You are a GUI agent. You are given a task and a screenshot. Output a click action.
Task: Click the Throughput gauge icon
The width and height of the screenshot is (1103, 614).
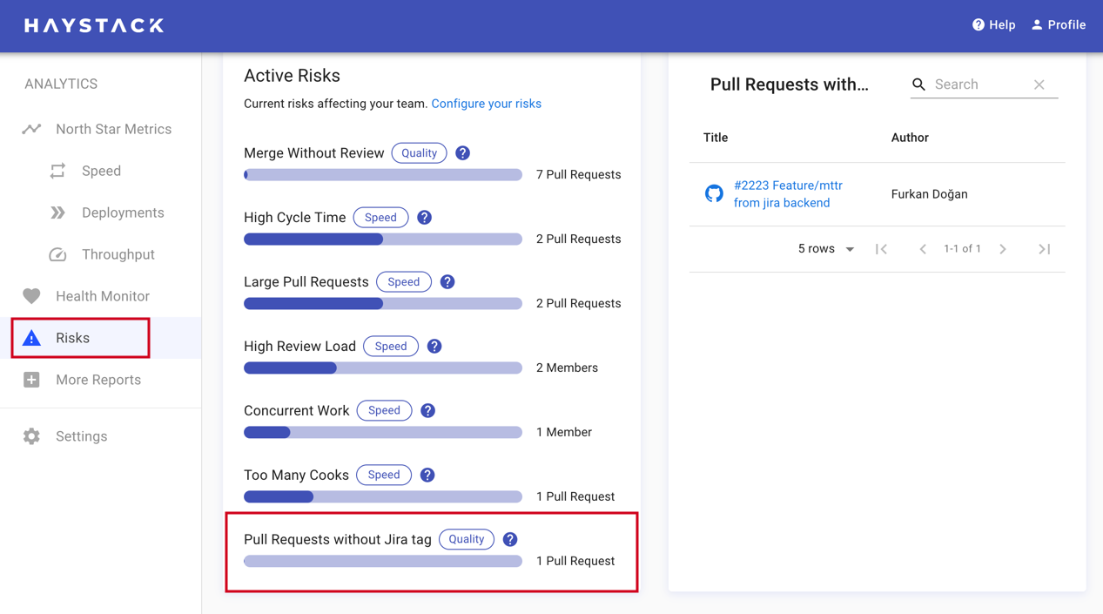point(57,254)
